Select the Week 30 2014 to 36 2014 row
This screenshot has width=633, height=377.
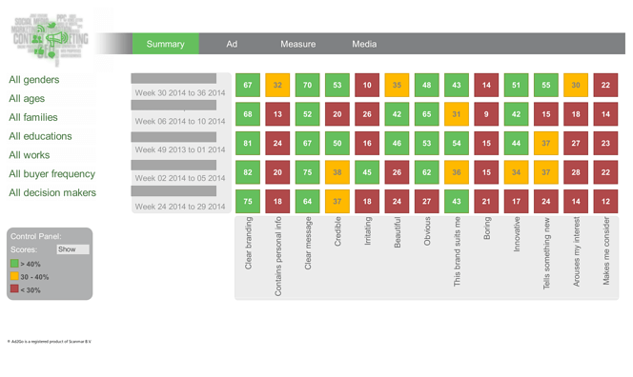coord(180,86)
